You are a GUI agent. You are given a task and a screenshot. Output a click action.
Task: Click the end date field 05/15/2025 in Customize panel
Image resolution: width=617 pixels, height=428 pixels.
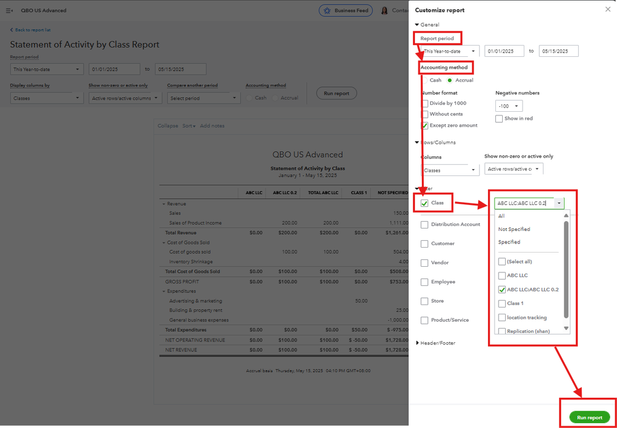[x=558, y=51]
